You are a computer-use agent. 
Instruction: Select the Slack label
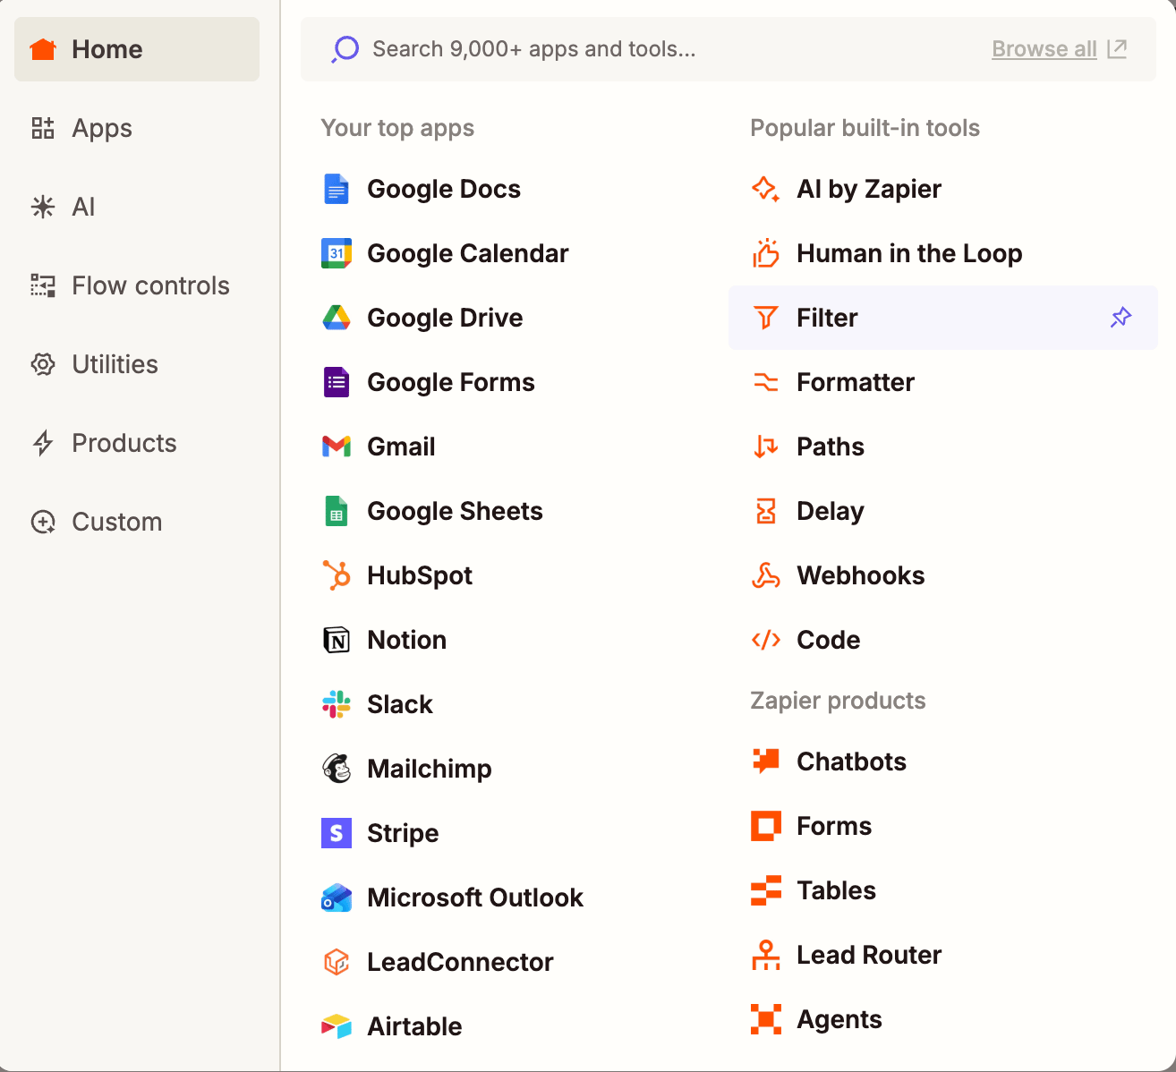tap(400, 704)
